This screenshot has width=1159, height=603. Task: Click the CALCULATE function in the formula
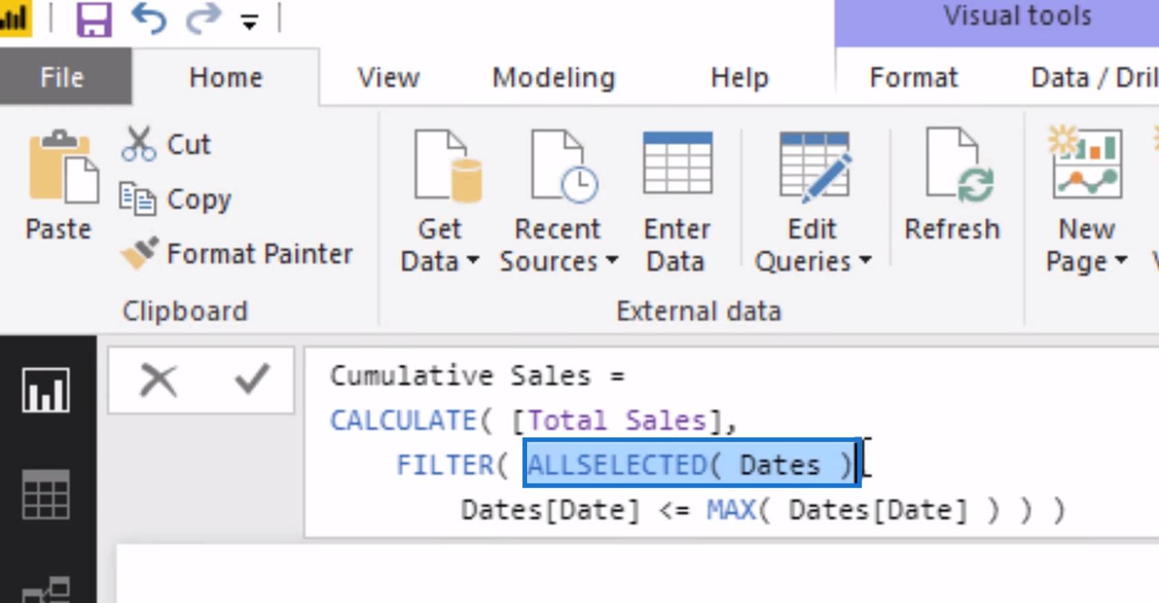click(403, 420)
